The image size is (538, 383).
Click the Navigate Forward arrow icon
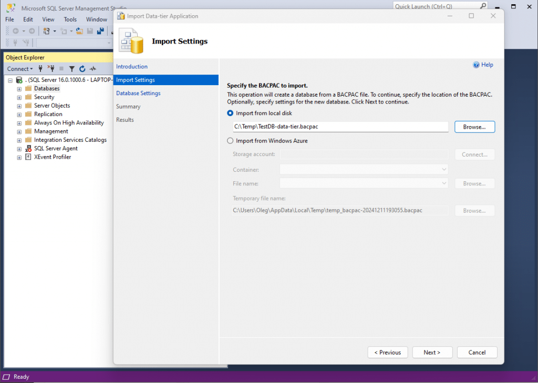click(32, 31)
